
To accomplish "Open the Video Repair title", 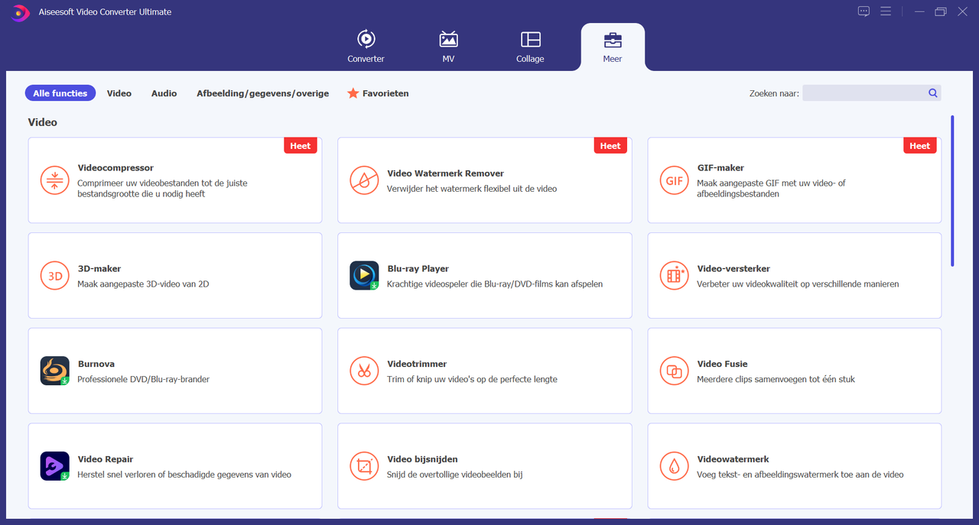I will 106,459.
